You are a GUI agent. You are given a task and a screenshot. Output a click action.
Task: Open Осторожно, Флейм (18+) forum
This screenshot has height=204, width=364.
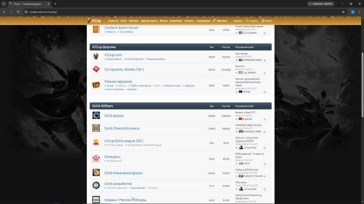[x=124, y=69]
